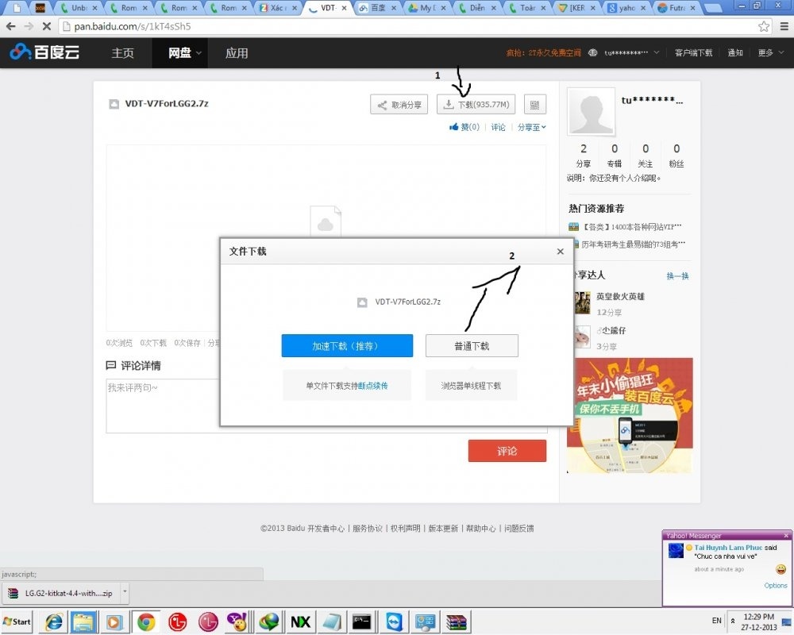Click Options link in Yahoo Messenger popup
The width and height of the screenshot is (794, 635).
tap(775, 586)
